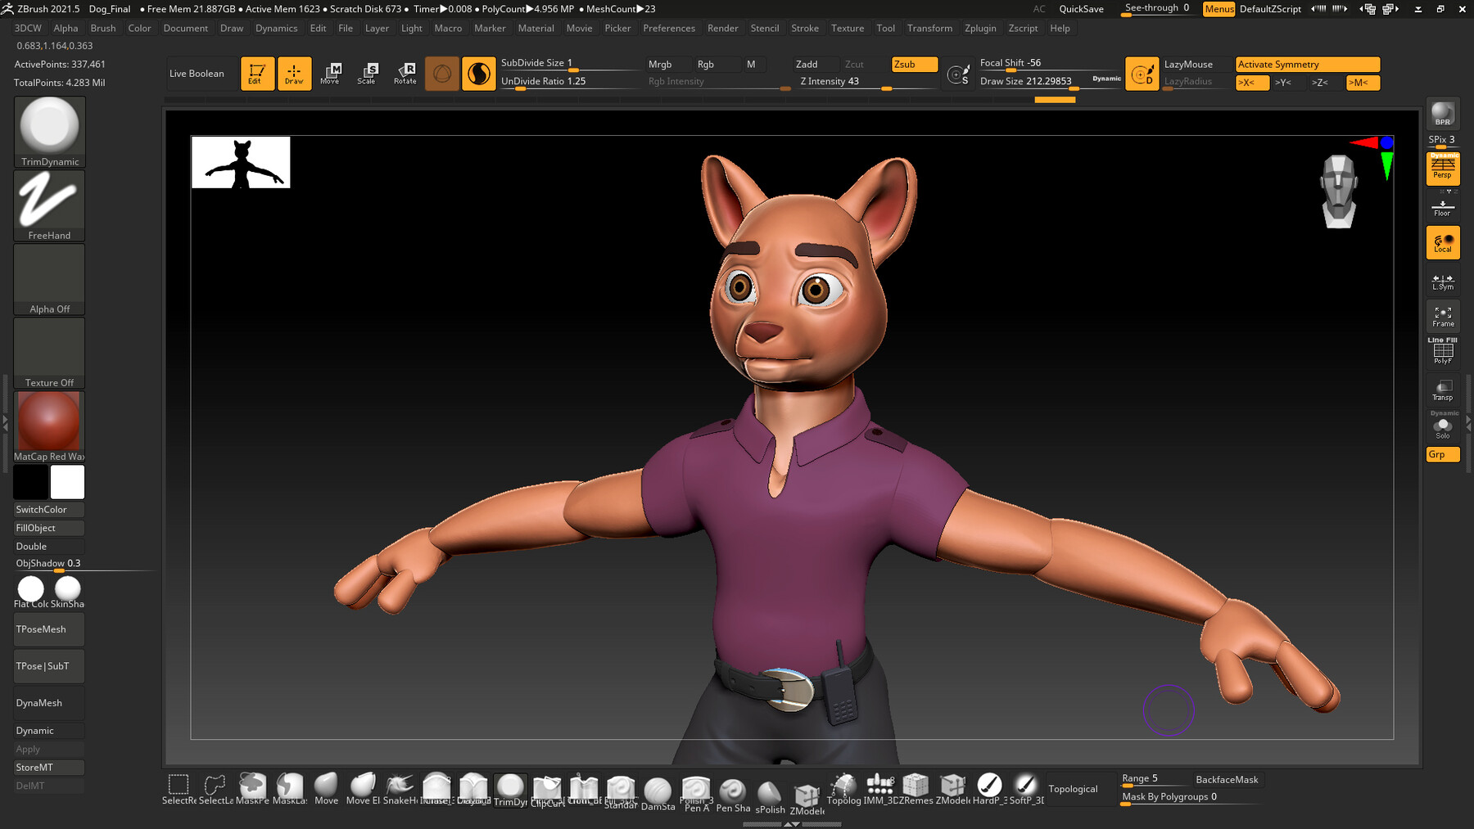Toggle Y axis symmetry
Screen dimensions: 1474x829
(1289, 83)
